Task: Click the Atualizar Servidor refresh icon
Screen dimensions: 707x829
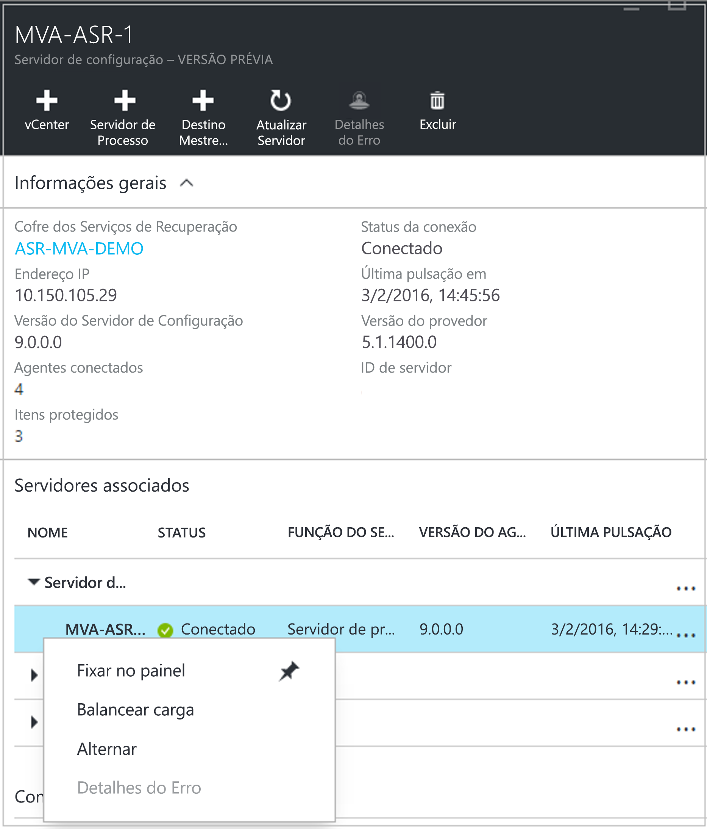Action: click(x=281, y=100)
